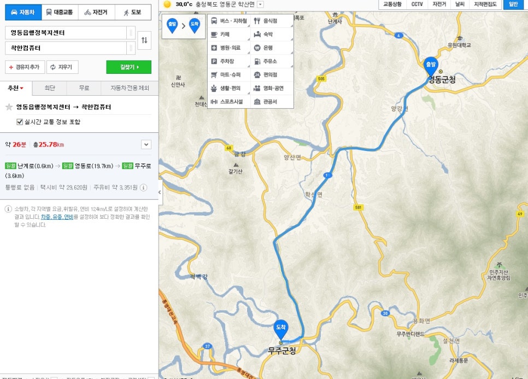Screen dimensions: 528x379
Task: Click the 영동읍행정복지센터 start input field
Action: click(66, 33)
